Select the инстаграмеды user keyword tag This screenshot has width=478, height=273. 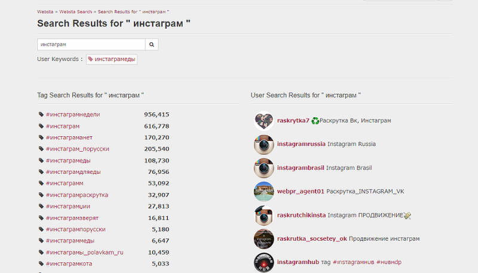coord(112,59)
